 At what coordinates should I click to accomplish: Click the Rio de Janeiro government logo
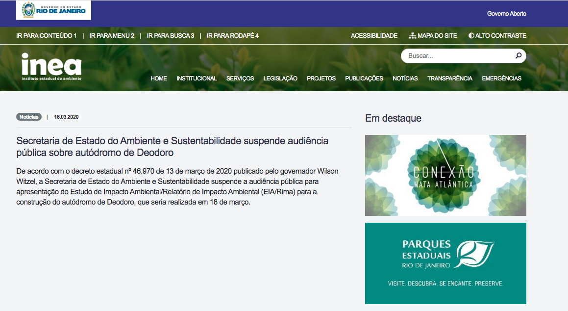coord(53,10)
